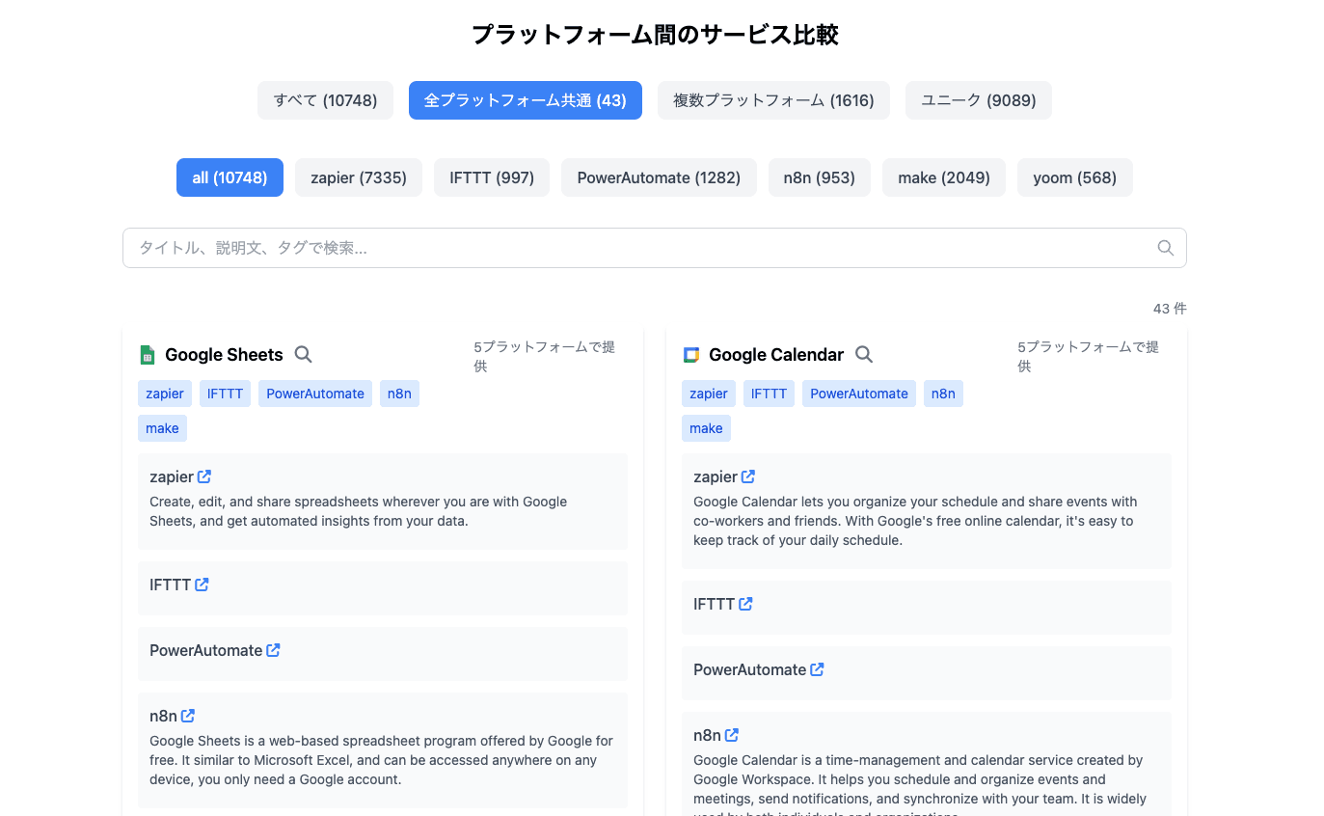The image size is (1324, 816).
Task: Click the search magnifier icon in search field
Action: click(1165, 248)
